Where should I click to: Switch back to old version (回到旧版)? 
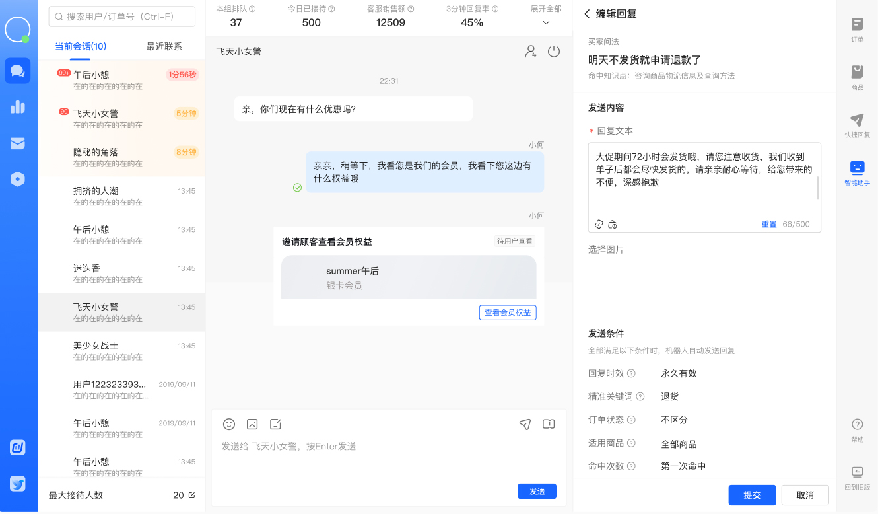point(857,478)
